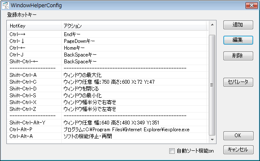Click ウィンドウの最大化 action text
Viewport: 260px width, 161px height.
(x=83, y=75)
